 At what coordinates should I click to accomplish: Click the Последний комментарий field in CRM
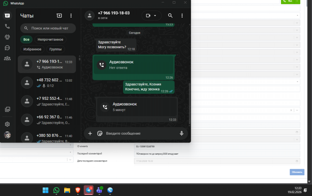click(x=217, y=154)
